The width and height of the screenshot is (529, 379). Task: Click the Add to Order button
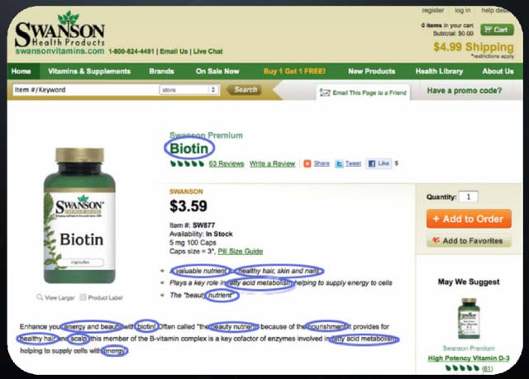469,219
